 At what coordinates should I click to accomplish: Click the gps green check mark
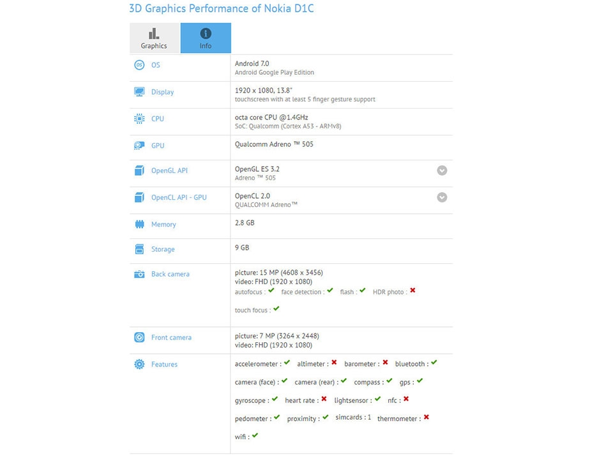pos(420,381)
